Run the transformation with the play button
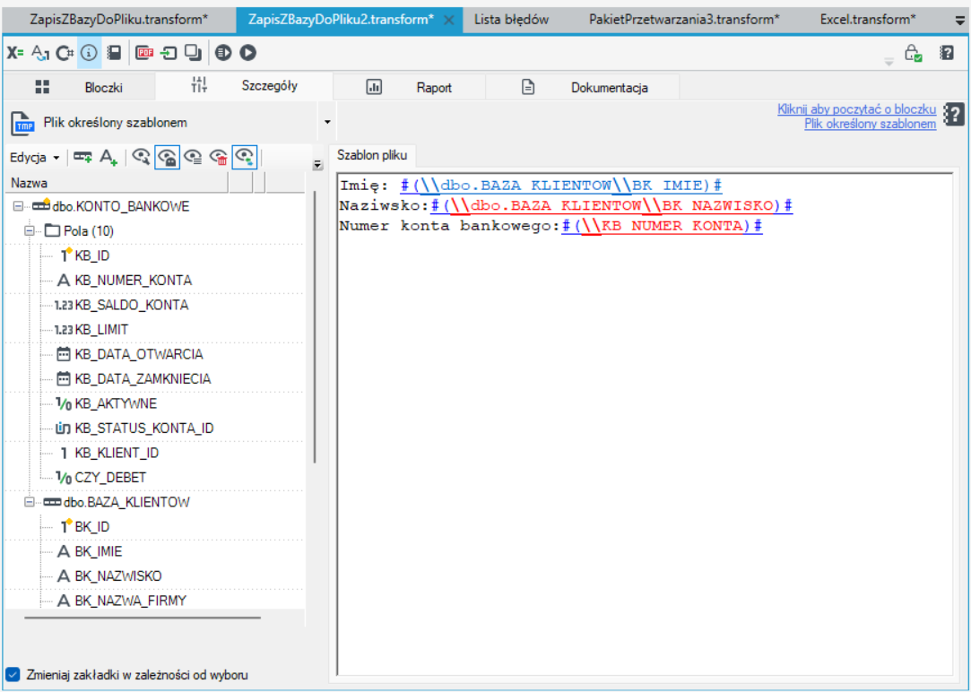This screenshot has height=692, width=971. point(247,53)
